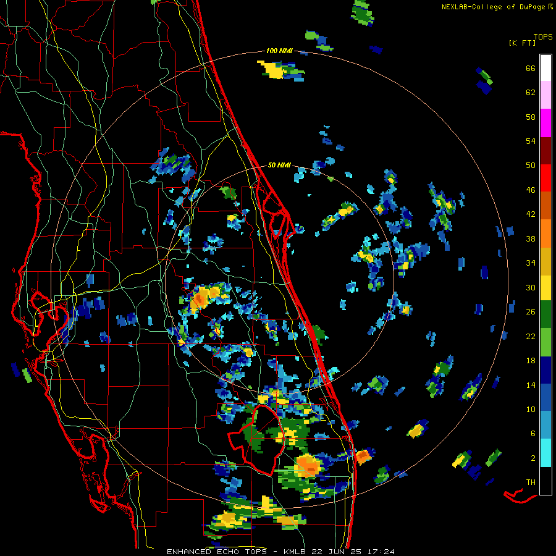This screenshot has width=556, height=556.
Task: Choose the bright yellow legend swatch
Action: (545, 288)
